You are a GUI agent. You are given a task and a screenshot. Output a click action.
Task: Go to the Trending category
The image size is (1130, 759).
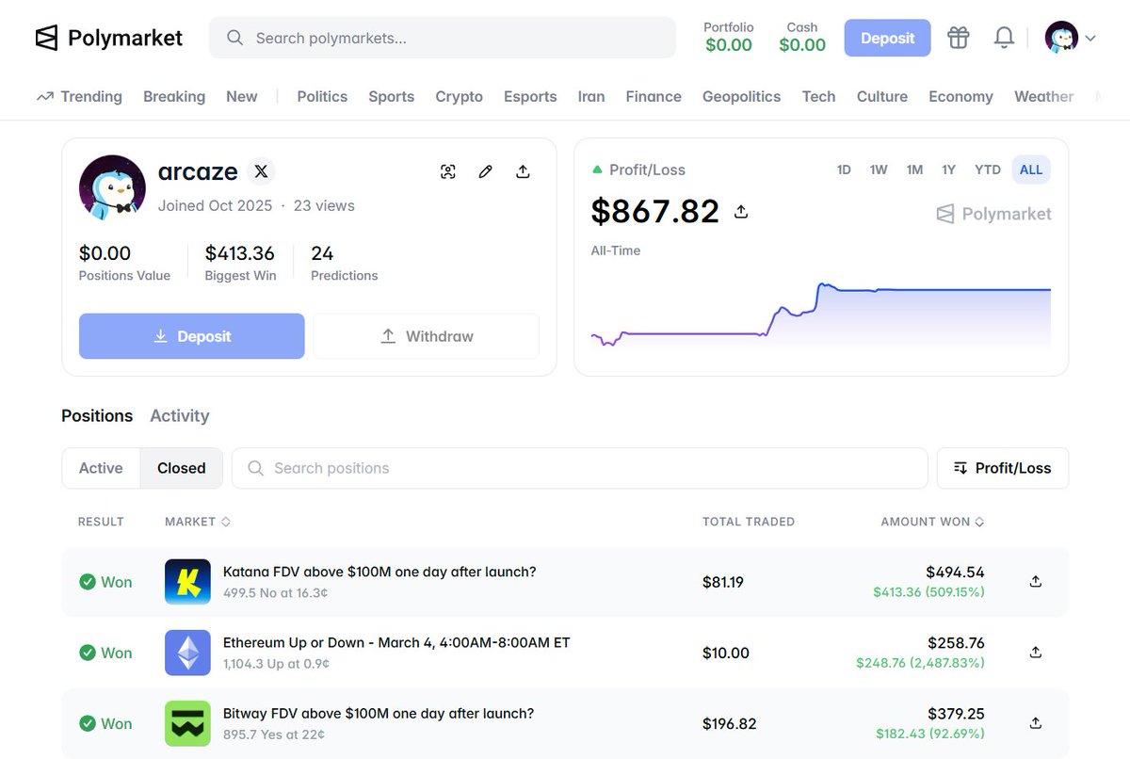coord(79,96)
